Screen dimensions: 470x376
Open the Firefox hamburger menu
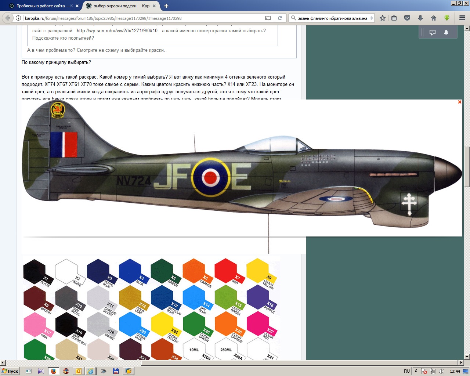pos(462,18)
